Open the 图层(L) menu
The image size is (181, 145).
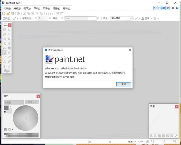46,8
